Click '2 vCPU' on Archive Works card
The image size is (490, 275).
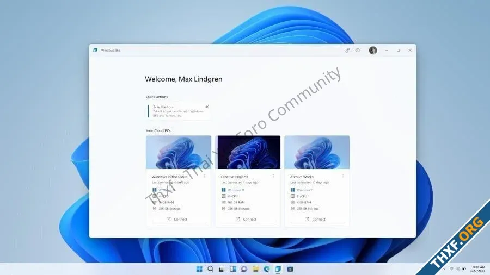click(x=302, y=196)
